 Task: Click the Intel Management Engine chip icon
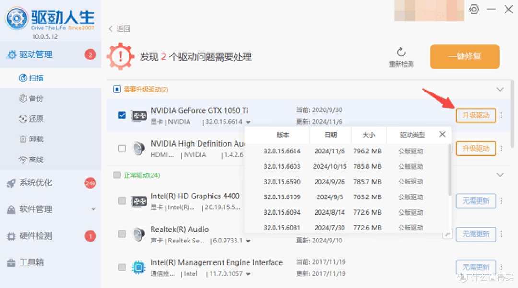(x=139, y=267)
